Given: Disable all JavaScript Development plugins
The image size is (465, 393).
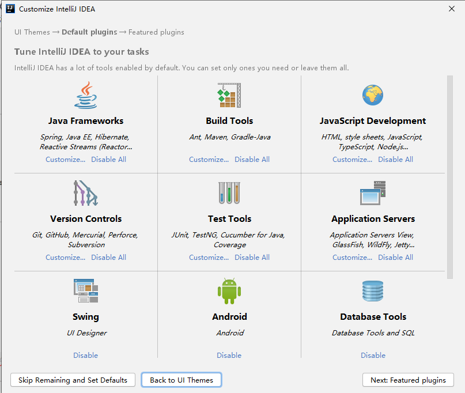Looking at the screenshot, I should 396,160.
